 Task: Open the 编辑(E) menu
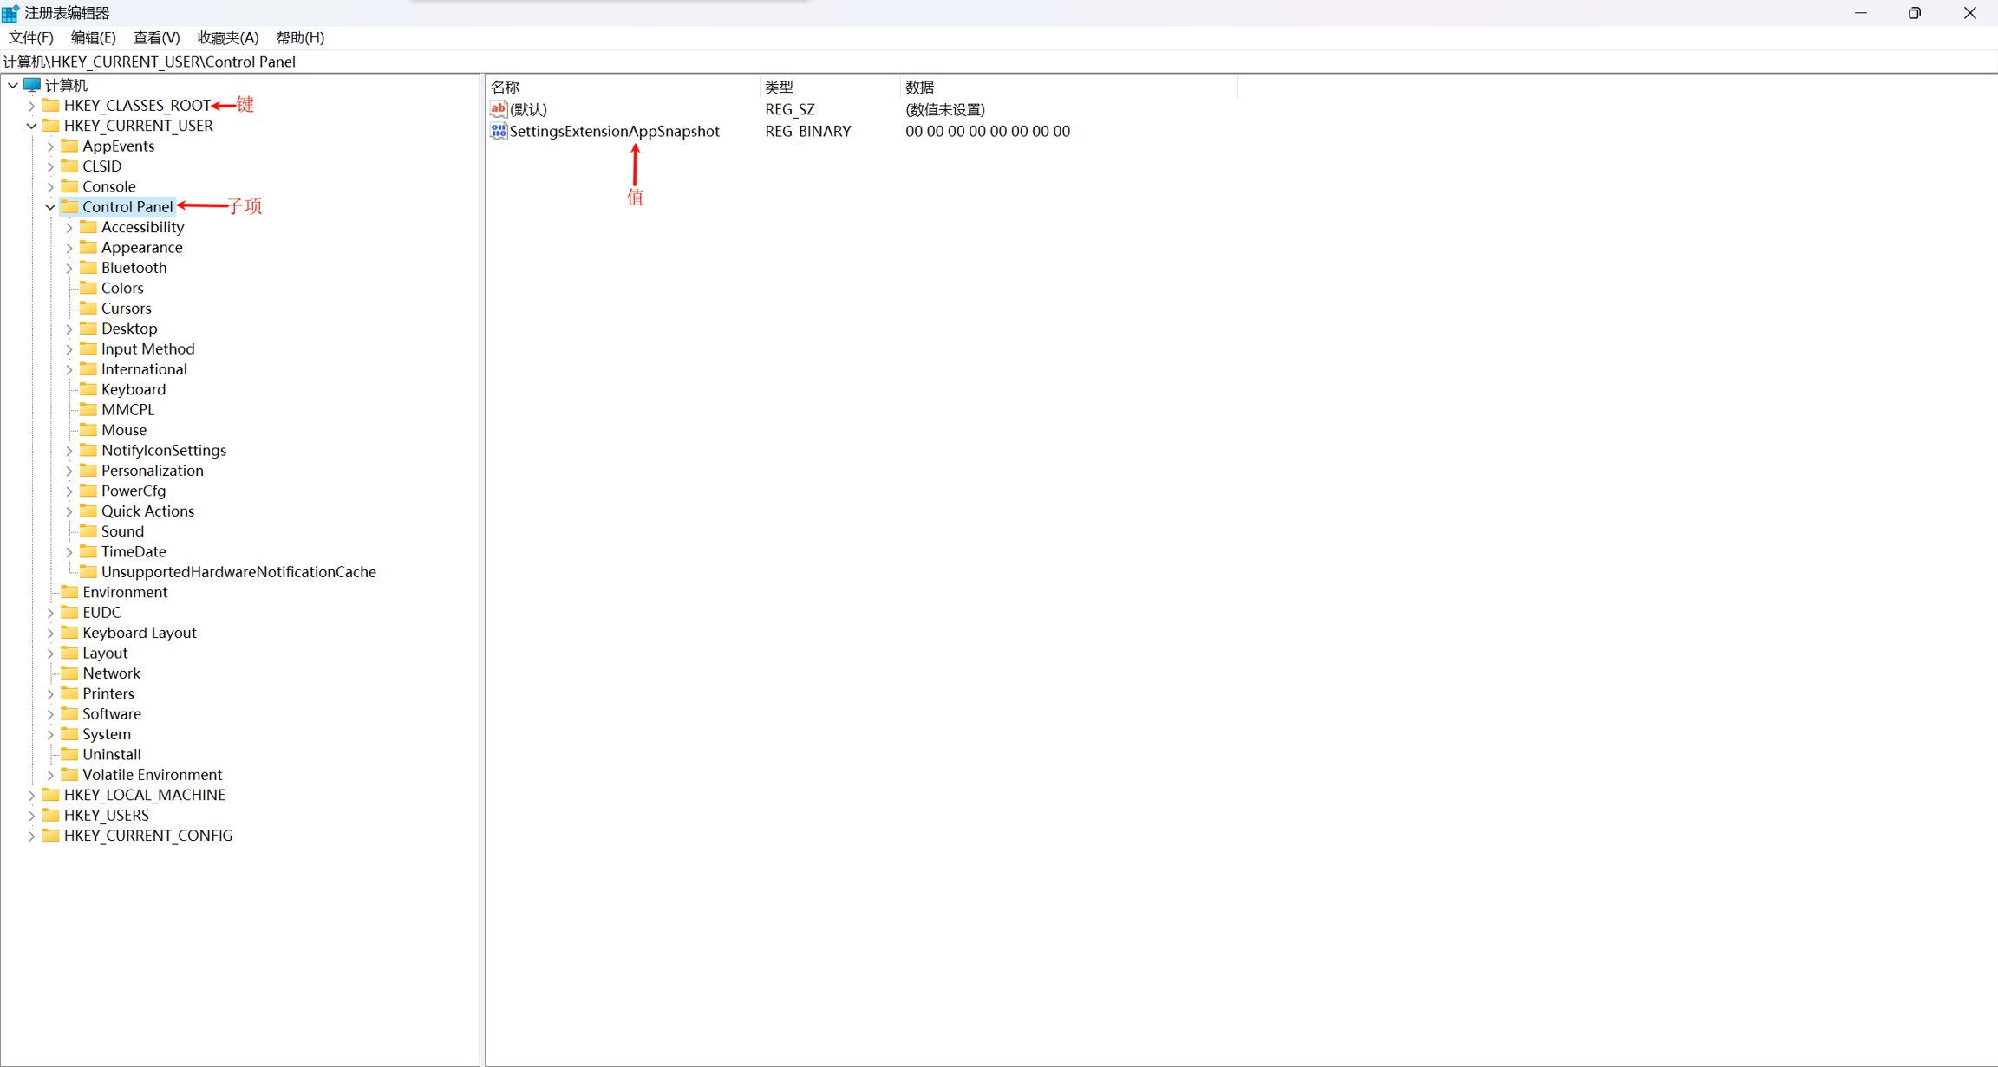(x=93, y=38)
